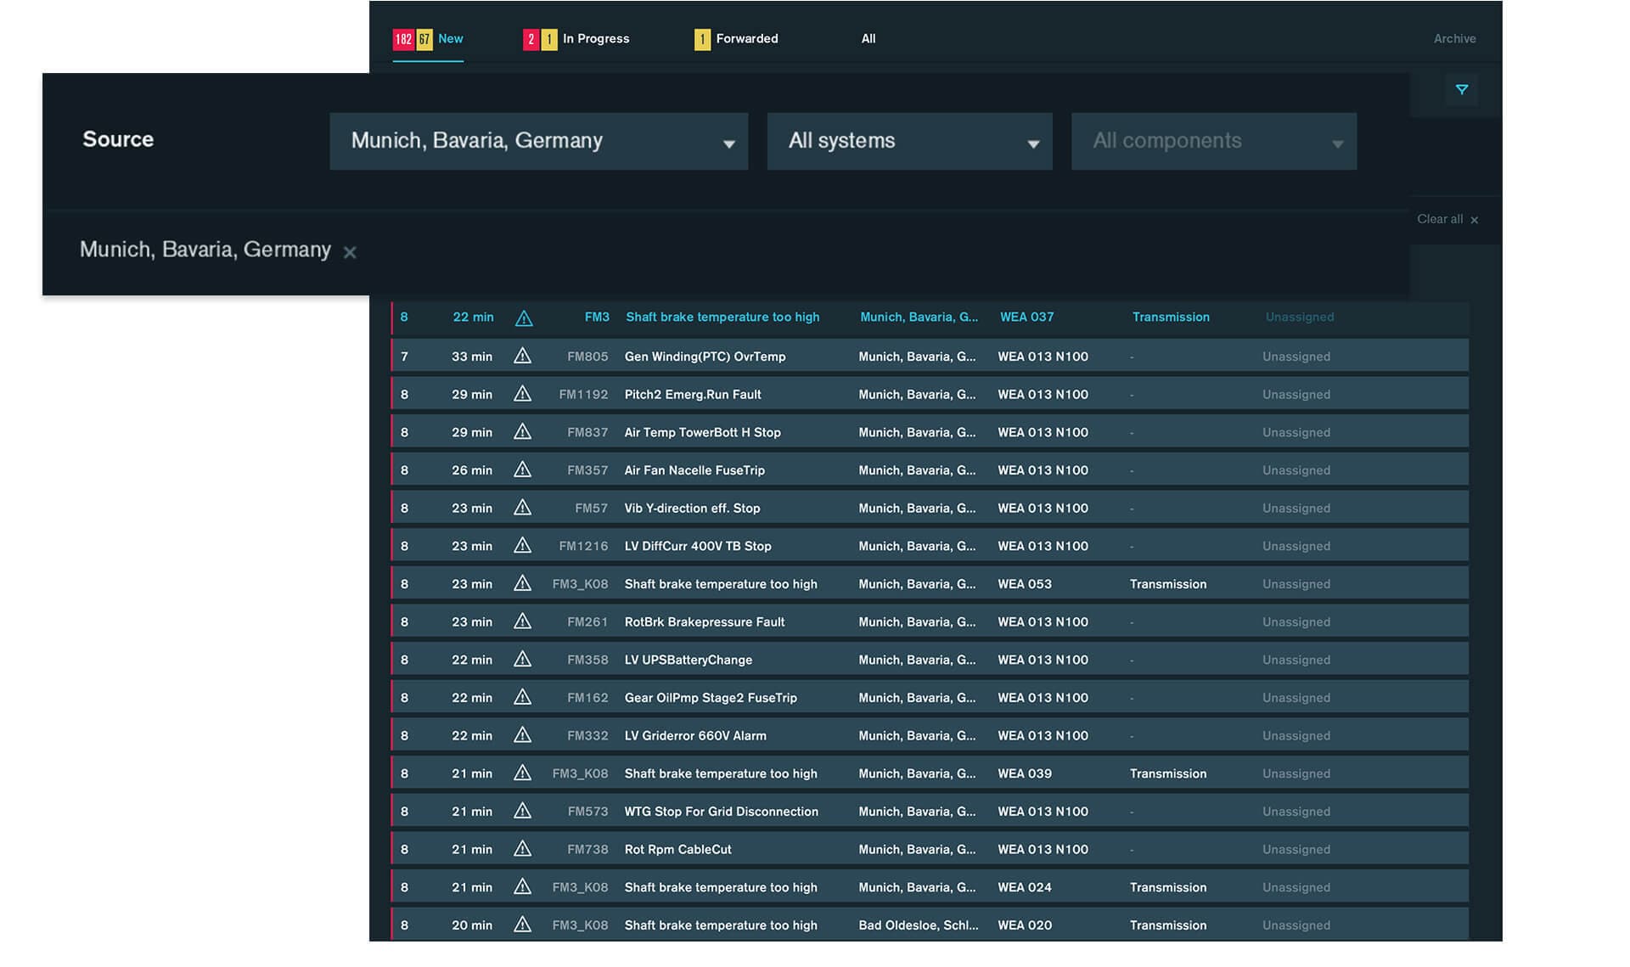Switch to the All tab
The height and width of the screenshot is (967, 1630).
tap(868, 39)
